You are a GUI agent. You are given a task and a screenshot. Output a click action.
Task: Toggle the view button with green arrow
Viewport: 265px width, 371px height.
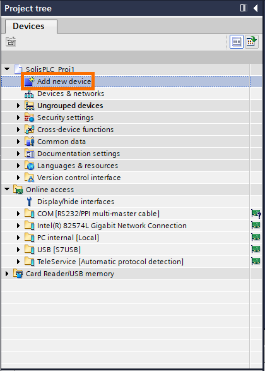252,42
